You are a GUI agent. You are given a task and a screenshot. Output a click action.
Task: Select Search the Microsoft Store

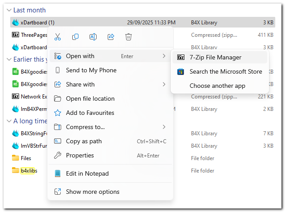tap(225, 71)
